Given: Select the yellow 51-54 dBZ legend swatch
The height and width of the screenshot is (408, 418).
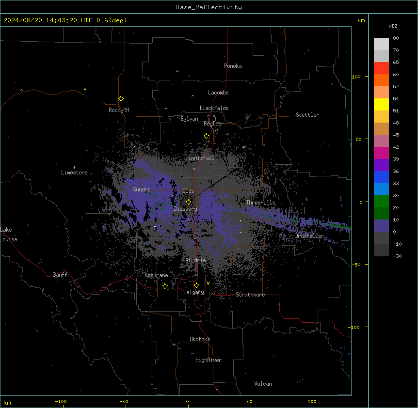Looking at the screenshot, I should [x=381, y=104].
